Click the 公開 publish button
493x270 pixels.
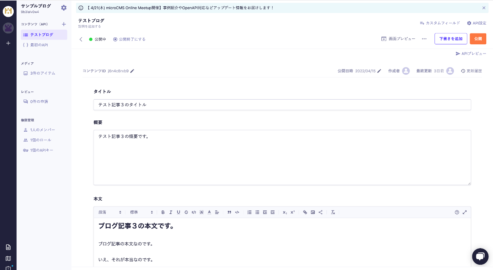pos(478,39)
